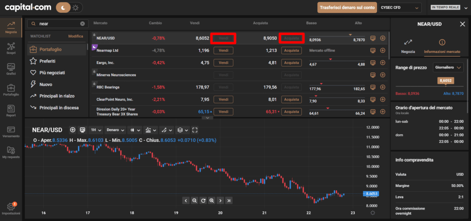The image size is (471, 221).
Task: Change the 1H timeframe dropdown
Action: point(96,130)
